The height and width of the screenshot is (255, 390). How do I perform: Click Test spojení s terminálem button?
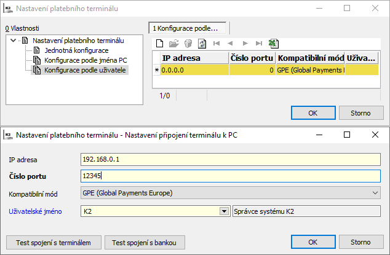pyautogui.click(x=54, y=243)
